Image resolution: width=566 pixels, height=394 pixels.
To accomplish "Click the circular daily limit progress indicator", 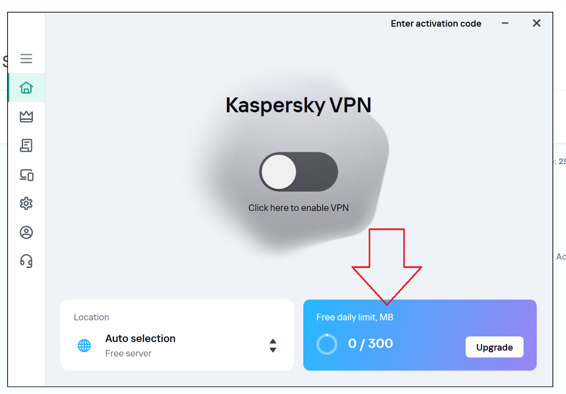I will [327, 344].
